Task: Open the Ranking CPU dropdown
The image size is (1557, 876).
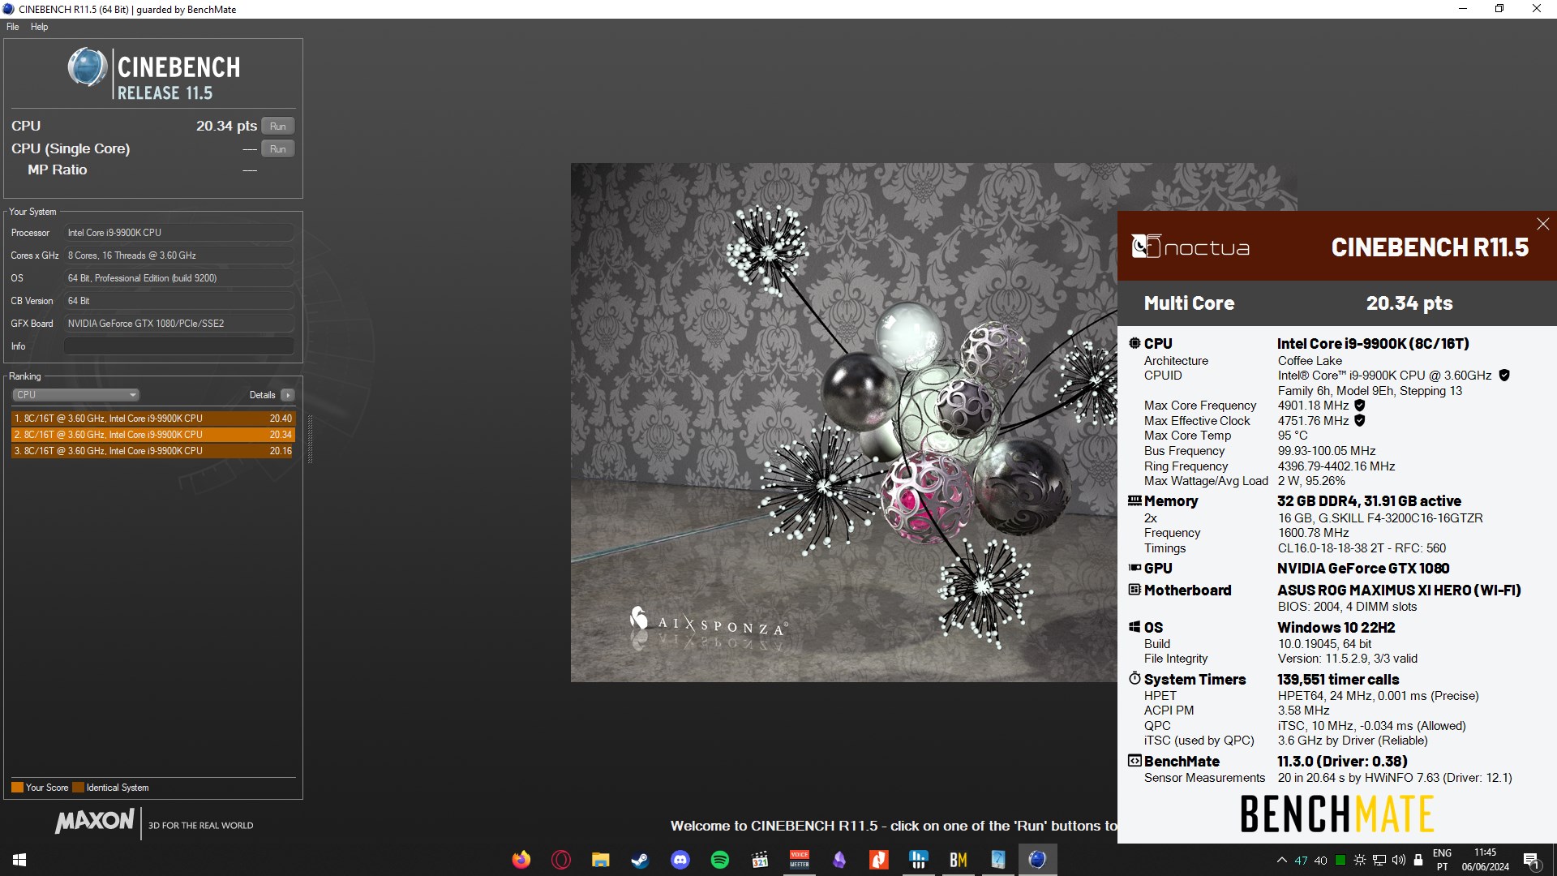Action: (75, 395)
